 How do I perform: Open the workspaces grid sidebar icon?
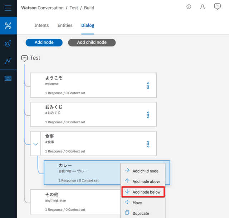pos(8,78)
